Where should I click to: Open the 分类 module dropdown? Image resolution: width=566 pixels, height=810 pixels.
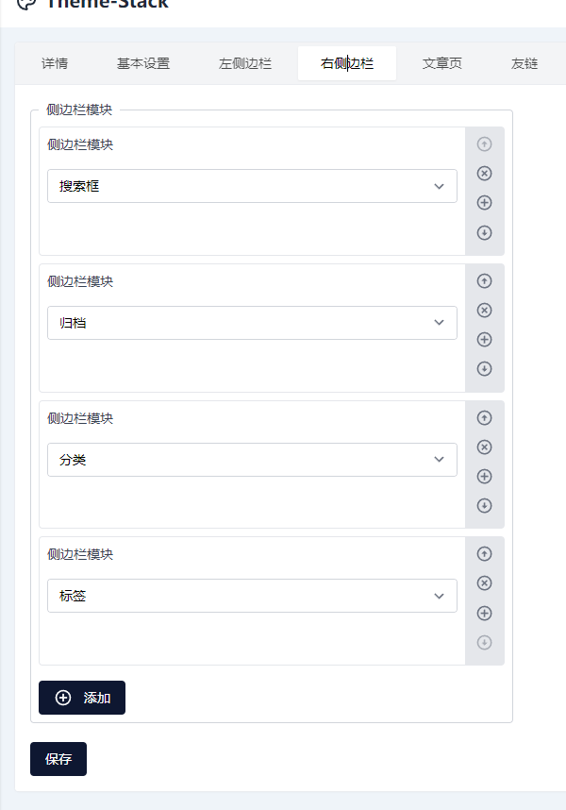[x=252, y=460]
